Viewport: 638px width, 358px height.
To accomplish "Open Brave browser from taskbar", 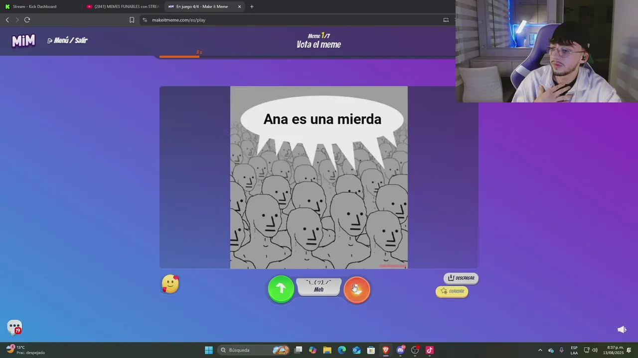I will (385, 350).
